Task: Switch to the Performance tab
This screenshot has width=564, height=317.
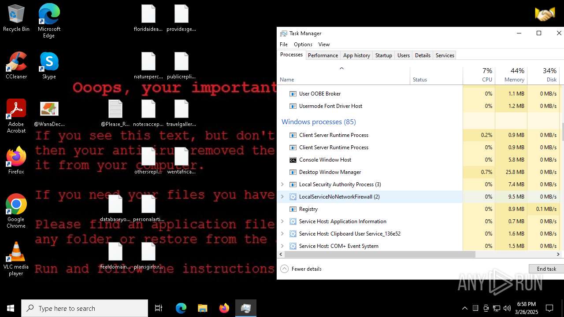Action: 323,55
